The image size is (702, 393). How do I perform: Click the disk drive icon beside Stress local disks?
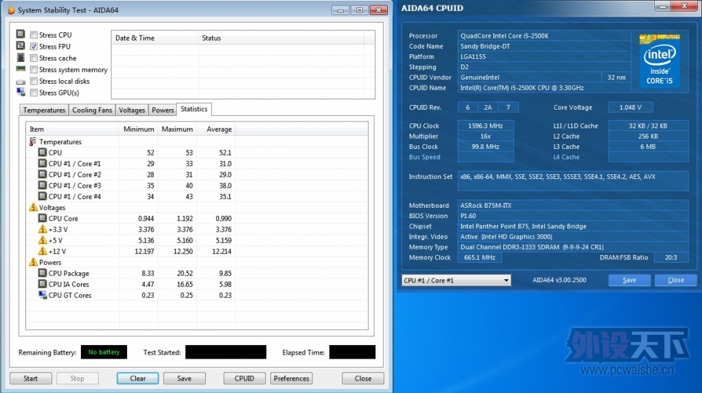click(x=21, y=82)
